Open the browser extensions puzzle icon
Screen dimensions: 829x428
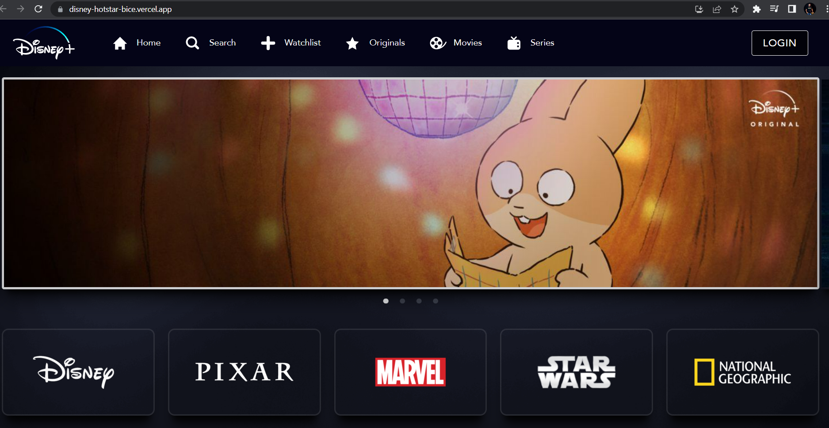tap(757, 9)
